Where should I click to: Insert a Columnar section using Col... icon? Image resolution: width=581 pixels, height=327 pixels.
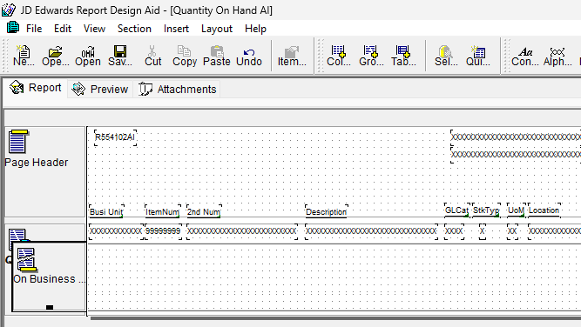(x=338, y=56)
